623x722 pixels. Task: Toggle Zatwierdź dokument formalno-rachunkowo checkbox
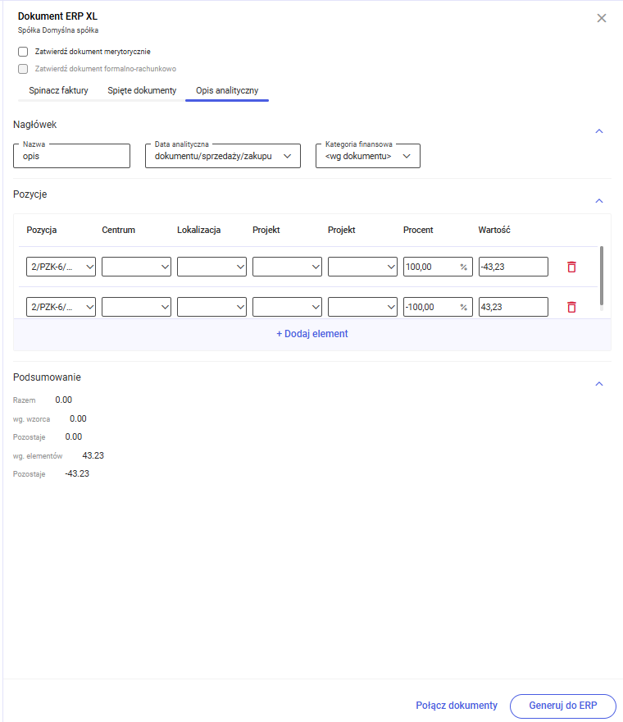(x=23, y=69)
